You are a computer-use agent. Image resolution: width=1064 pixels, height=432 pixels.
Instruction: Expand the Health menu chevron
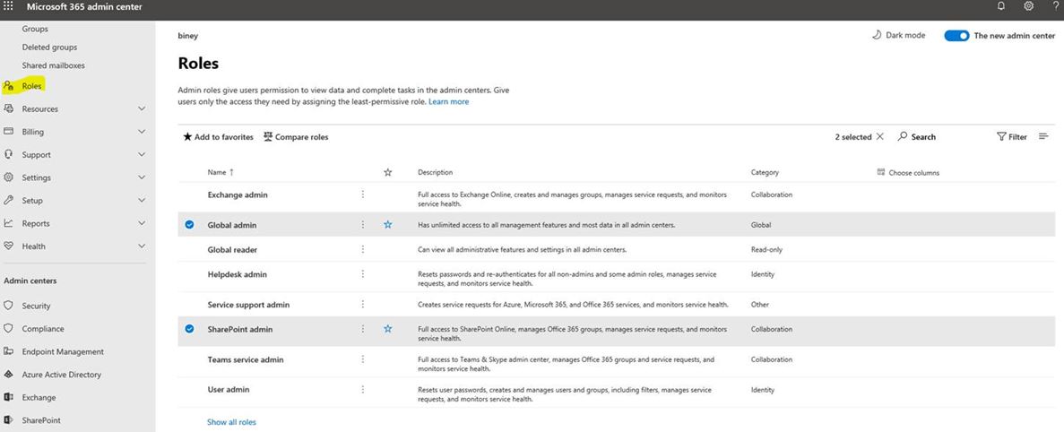141,246
